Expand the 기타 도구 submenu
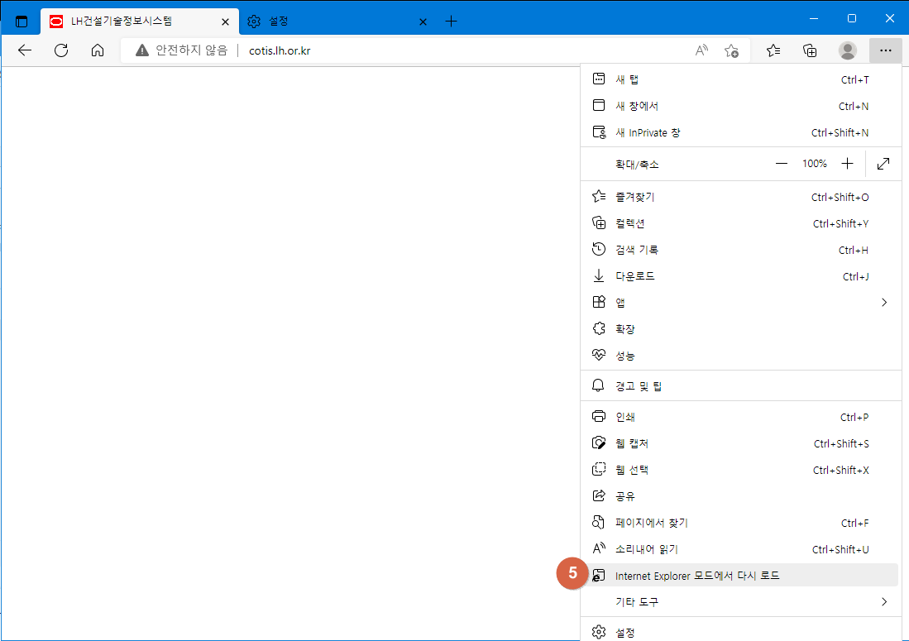 (x=741, y=602)
